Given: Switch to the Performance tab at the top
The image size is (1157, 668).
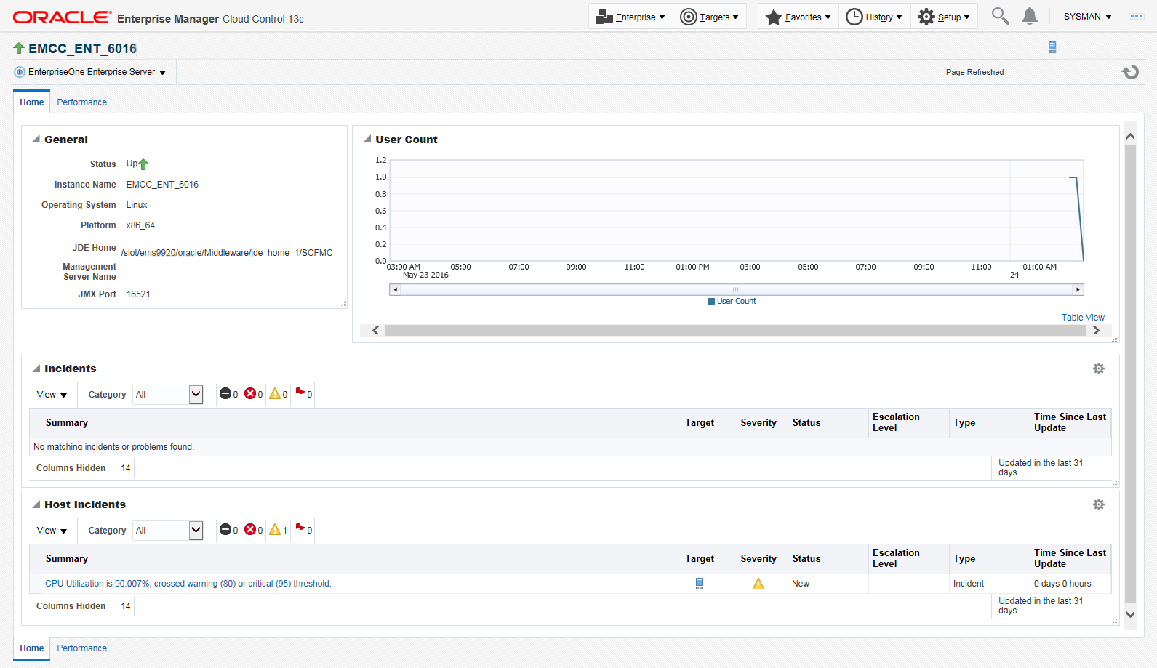Looking at the screenshot, I should coord(81,102).
